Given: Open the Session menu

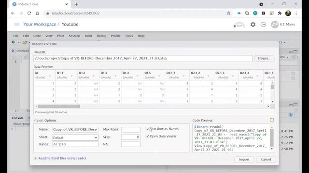Looking at the screenshot, I should coord(74,36).
